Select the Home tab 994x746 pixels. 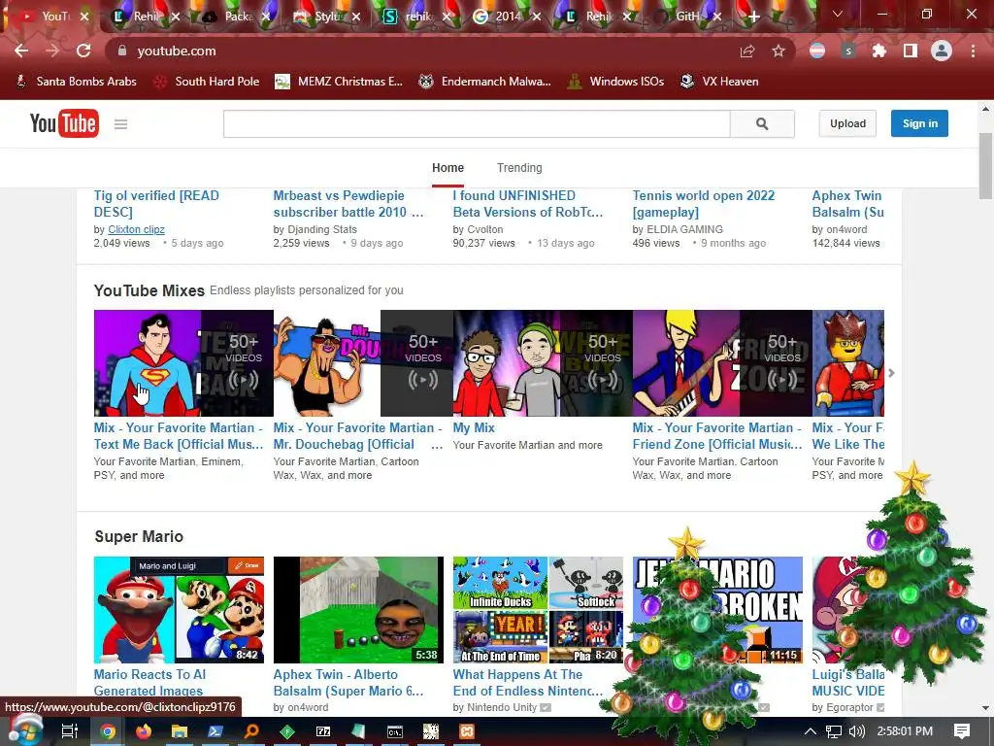coord(447,168)
